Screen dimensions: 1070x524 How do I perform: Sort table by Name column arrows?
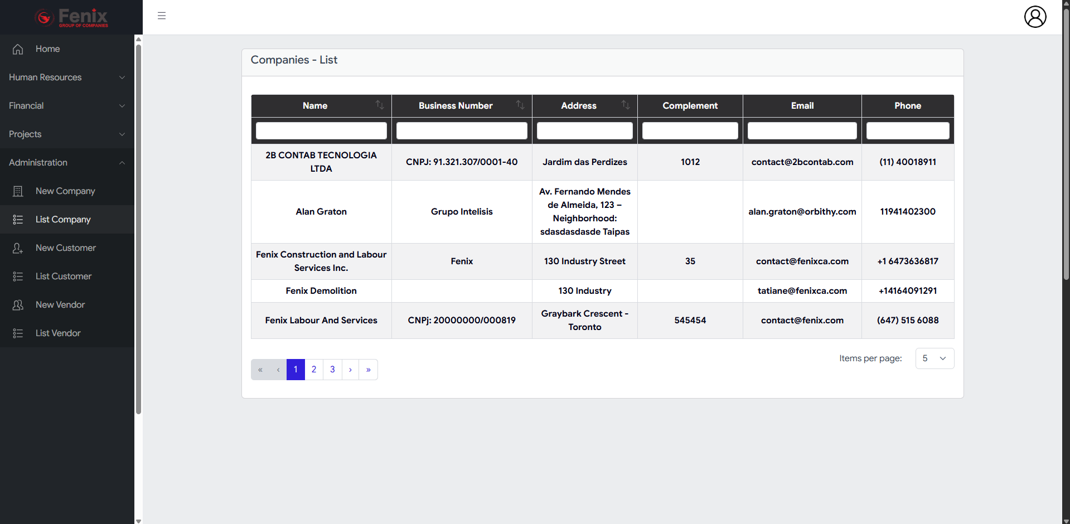380,105
